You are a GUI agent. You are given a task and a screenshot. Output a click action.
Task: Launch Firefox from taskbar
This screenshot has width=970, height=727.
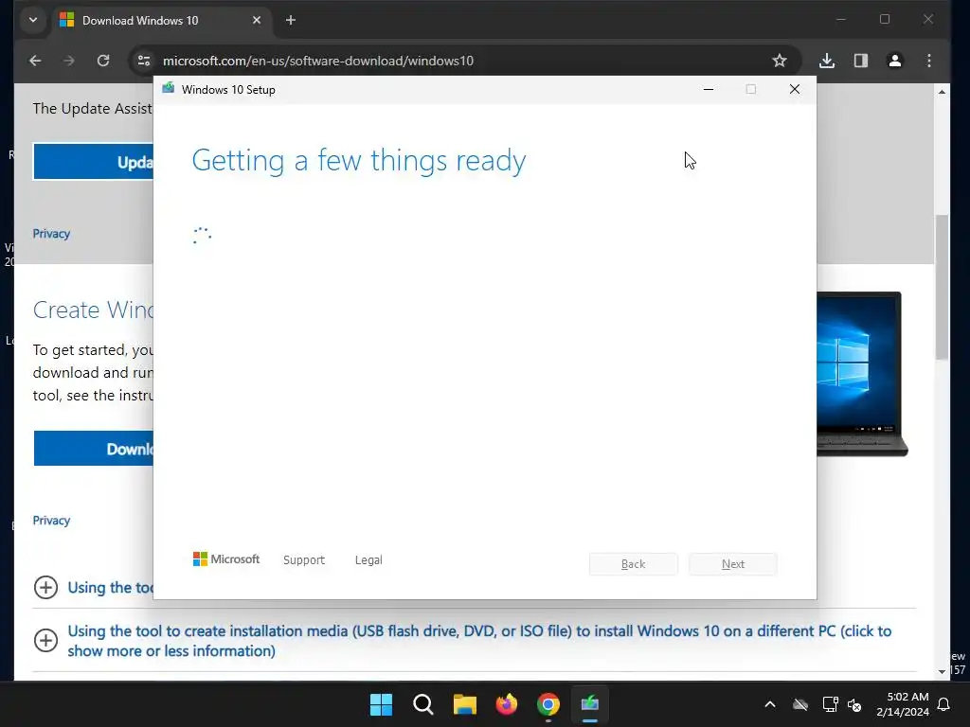(x=507, y=704)
